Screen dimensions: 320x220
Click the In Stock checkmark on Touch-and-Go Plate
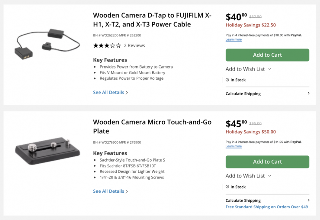pos(227,187)
